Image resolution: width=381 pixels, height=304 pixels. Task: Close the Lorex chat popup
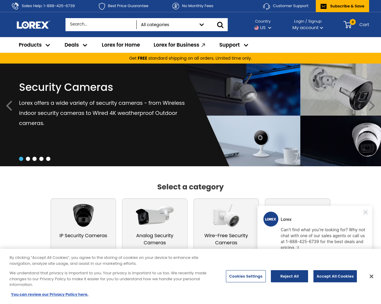click(x=366, y=212)
